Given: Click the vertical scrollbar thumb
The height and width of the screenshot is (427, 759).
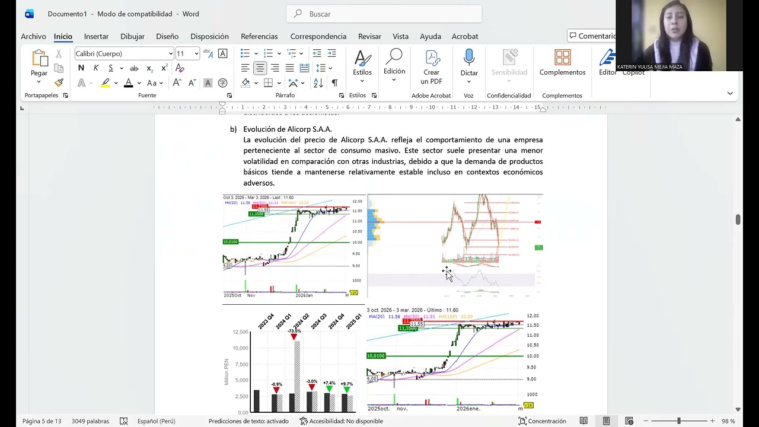Looking at the screenshot, I should [x=738, y=219].
